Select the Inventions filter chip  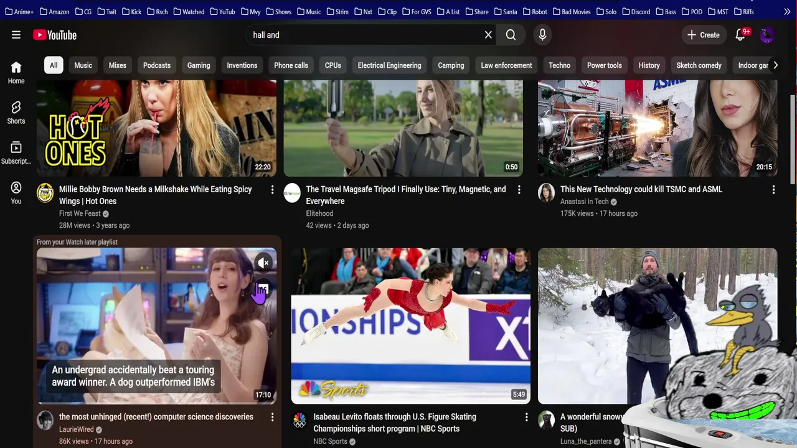pos(242,65)
